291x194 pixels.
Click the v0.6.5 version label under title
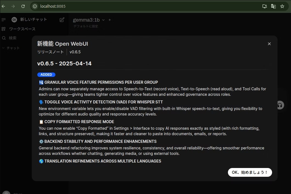point(75,52)
